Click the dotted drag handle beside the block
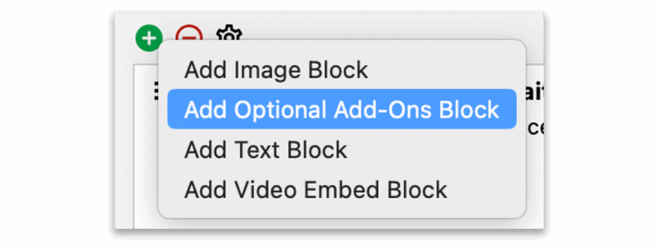658x247 pixels. click(x=156, y=91)
